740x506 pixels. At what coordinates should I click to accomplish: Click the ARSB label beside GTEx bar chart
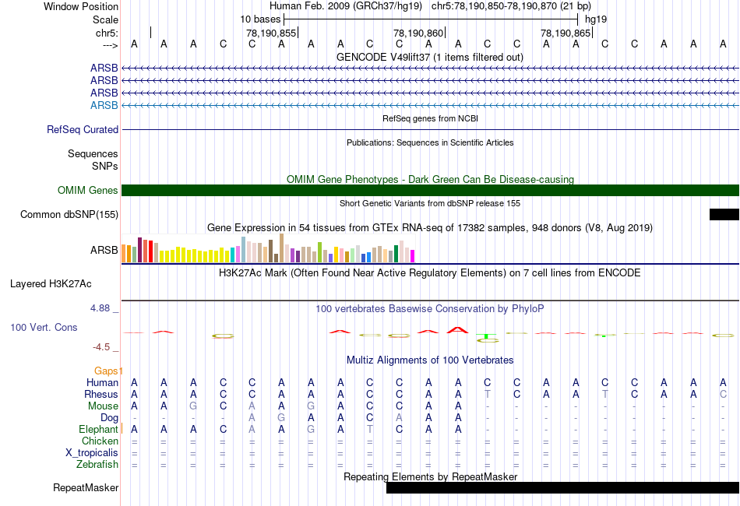click(104, 250)
